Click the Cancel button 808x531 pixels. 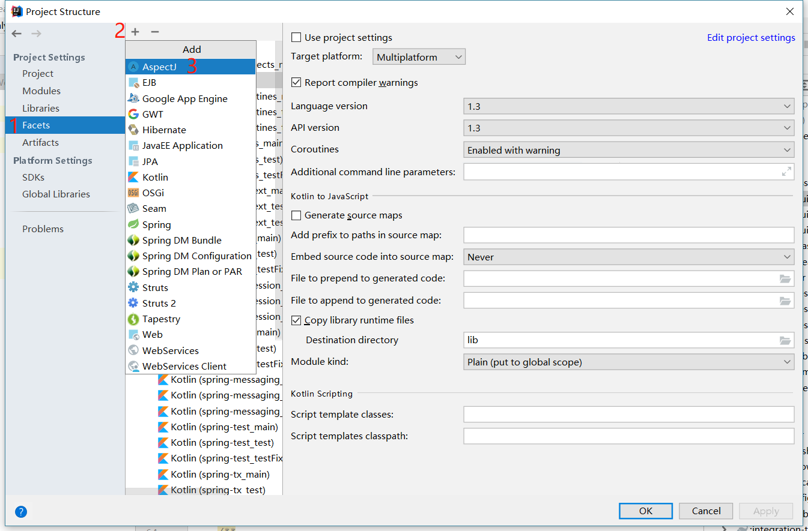pyautogui.click(x=706, y=511)
